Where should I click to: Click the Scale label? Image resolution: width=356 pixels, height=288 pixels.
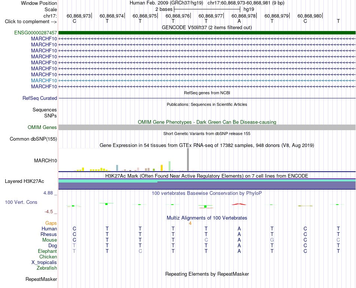51,9
